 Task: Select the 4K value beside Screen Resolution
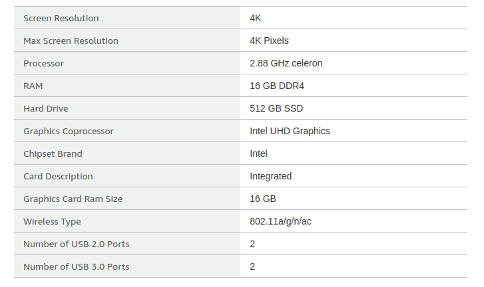pos(255,18)
